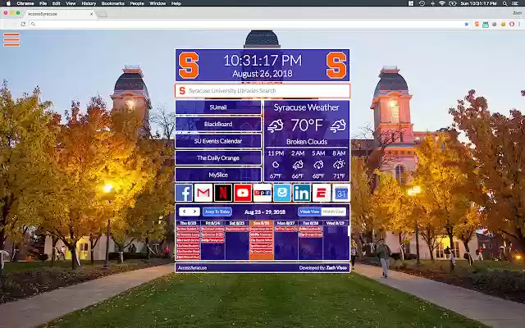Viewport: 525px width, 328px height.
Task: Open the SU Events Calendar link
Action: click(218, 141)
